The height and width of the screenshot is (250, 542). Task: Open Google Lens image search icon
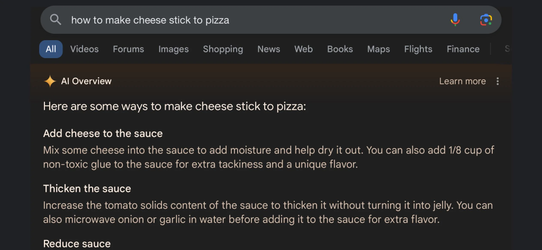486,20
